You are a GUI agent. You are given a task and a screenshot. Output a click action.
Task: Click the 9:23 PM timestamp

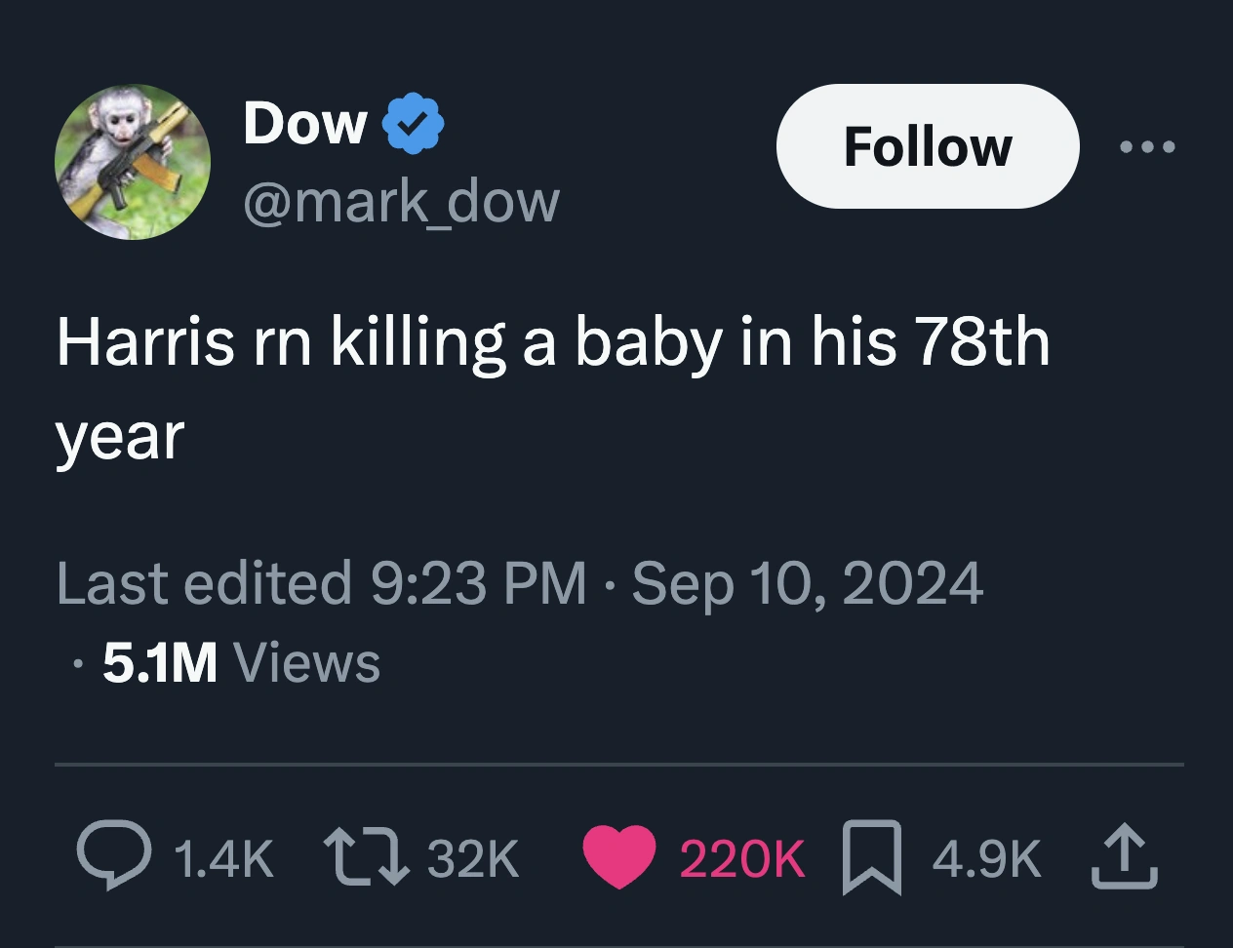tap(479, 583)
